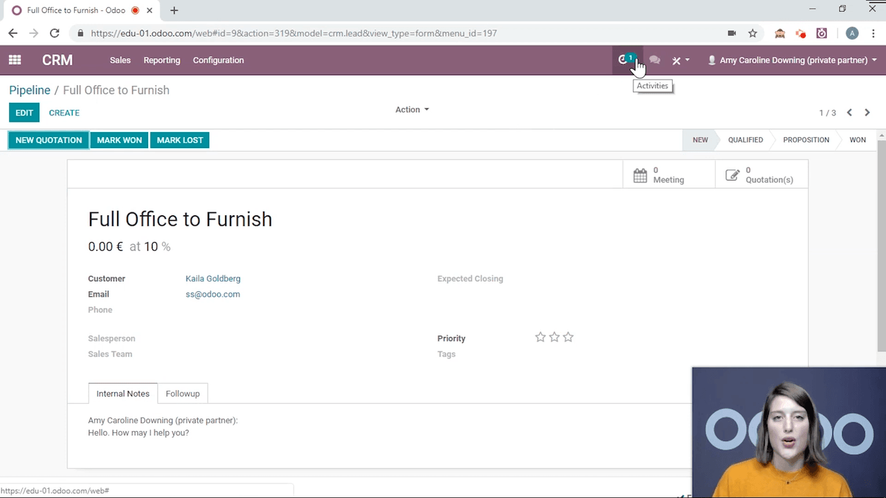The height and width of the screenshot is (498, 886).
Task: Open the Reporting menu
Action: 162,60
